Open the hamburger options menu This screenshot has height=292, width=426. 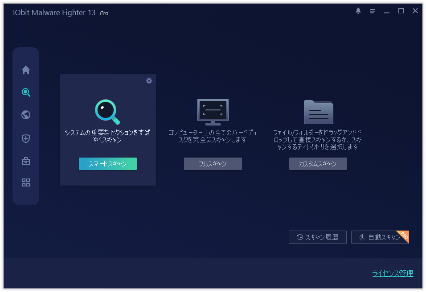[373, 11]
